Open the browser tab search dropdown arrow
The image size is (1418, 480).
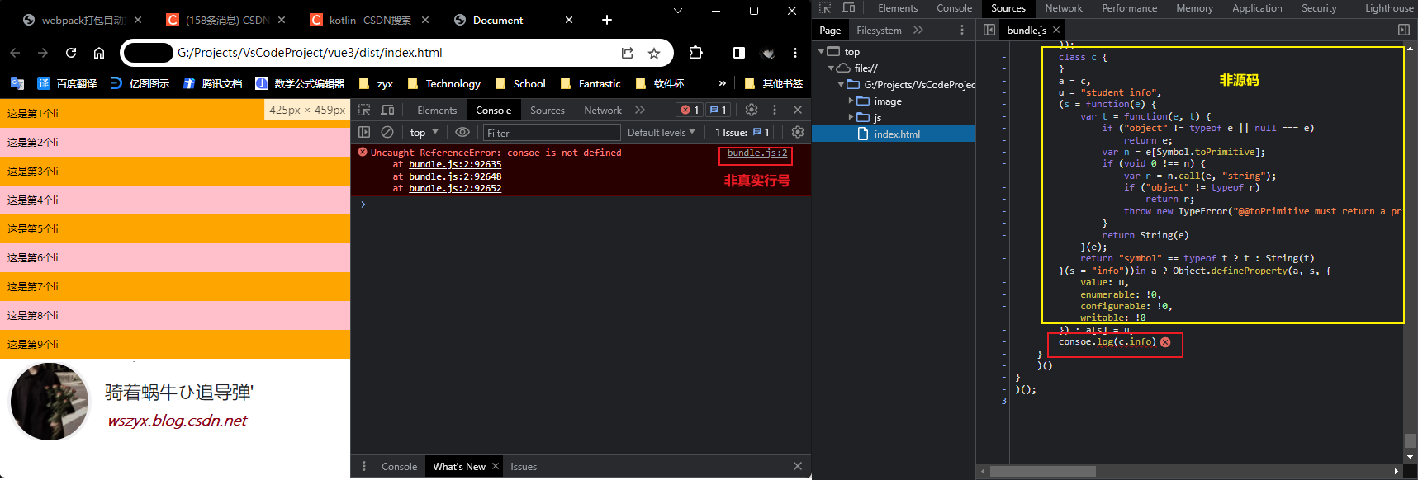pyautogui.click(x=678, y=11)
